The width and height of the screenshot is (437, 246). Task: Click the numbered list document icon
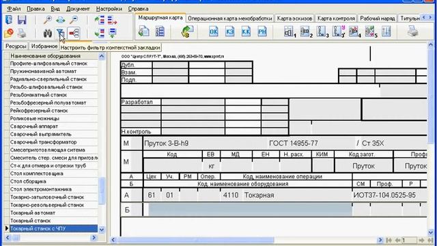click(160, 31)
